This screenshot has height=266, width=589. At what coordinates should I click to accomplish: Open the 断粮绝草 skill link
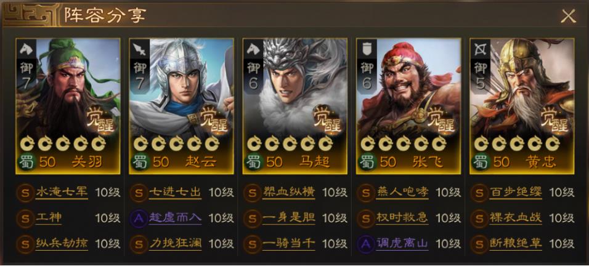coord(516,243)
